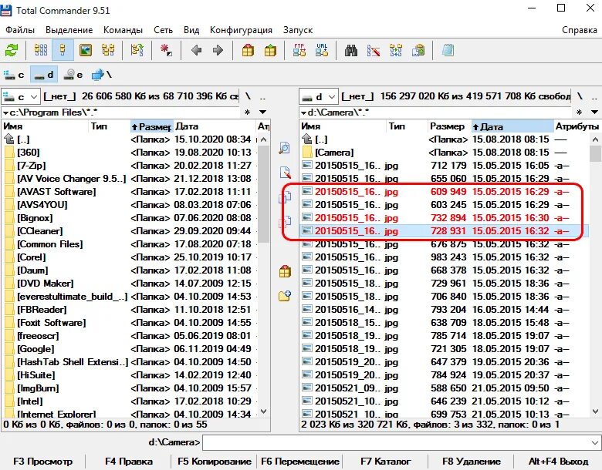This screenshot has width=602, height=470.
Task: Click the synchronize directories icon
Action: point(396,50)
